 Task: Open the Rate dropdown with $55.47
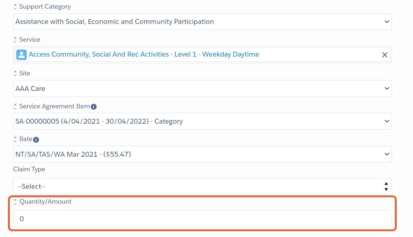tap(202, 154)
